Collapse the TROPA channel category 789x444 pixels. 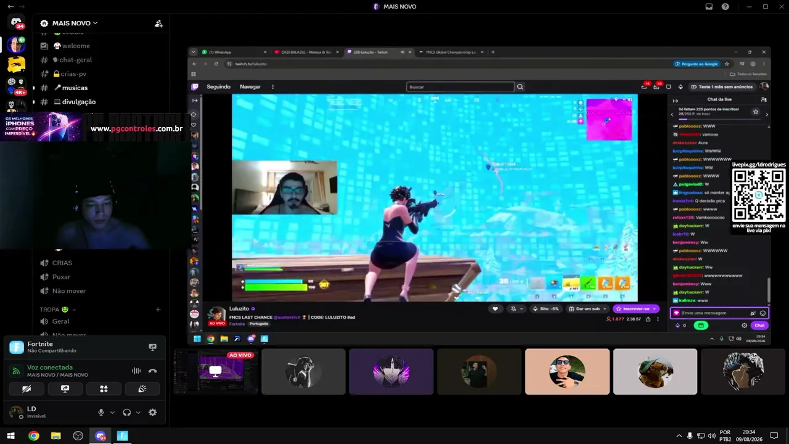click(x=58, y=310)
